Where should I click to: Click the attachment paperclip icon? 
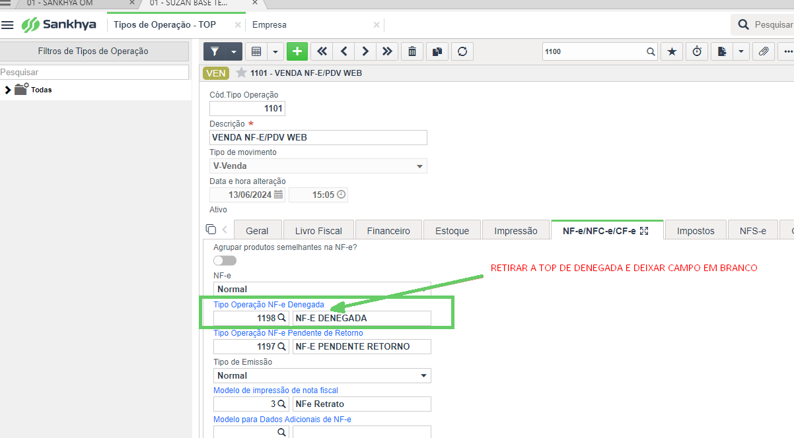click(x=763, y=51)
